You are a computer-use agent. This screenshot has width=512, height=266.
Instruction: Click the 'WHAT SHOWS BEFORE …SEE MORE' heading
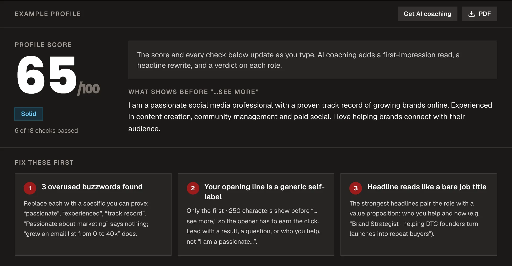point(194,92)
